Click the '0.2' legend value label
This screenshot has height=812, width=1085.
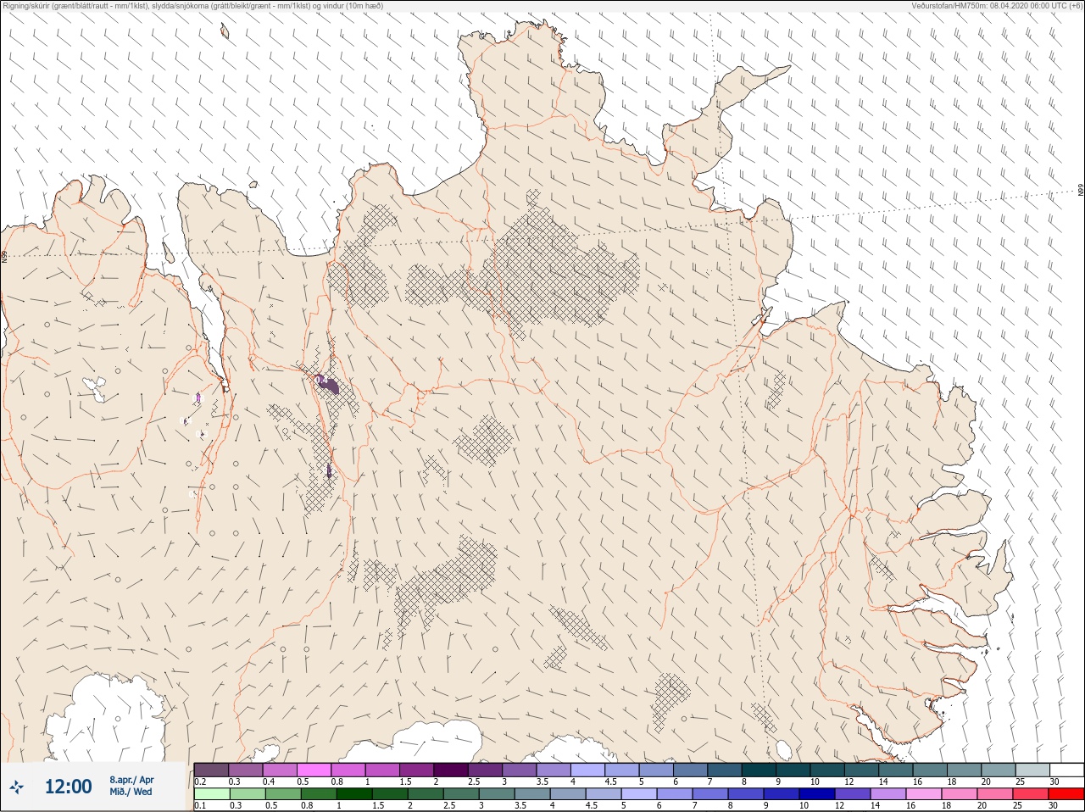[200, 781]
